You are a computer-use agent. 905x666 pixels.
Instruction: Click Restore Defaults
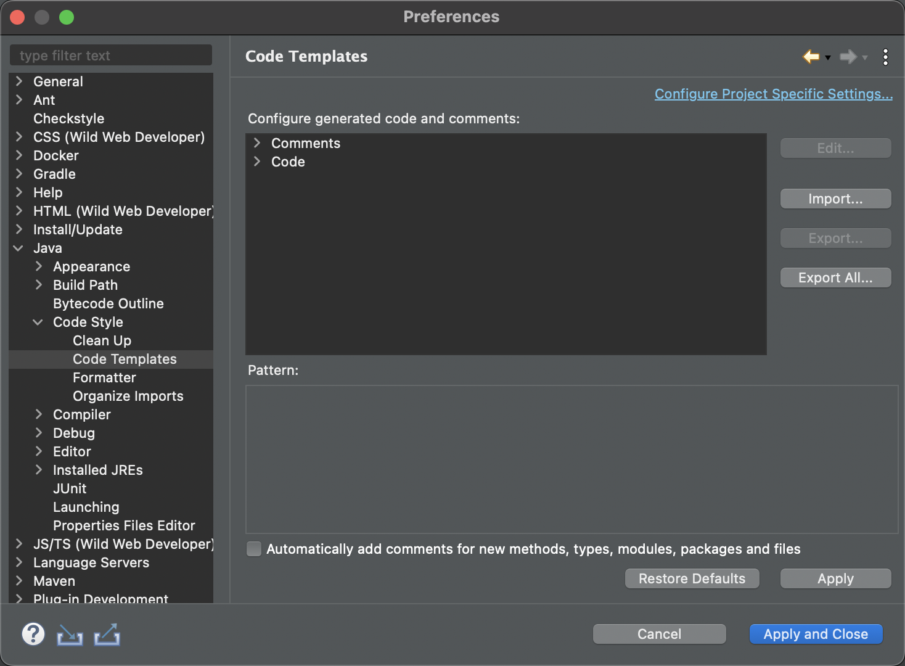coord(692,578)
